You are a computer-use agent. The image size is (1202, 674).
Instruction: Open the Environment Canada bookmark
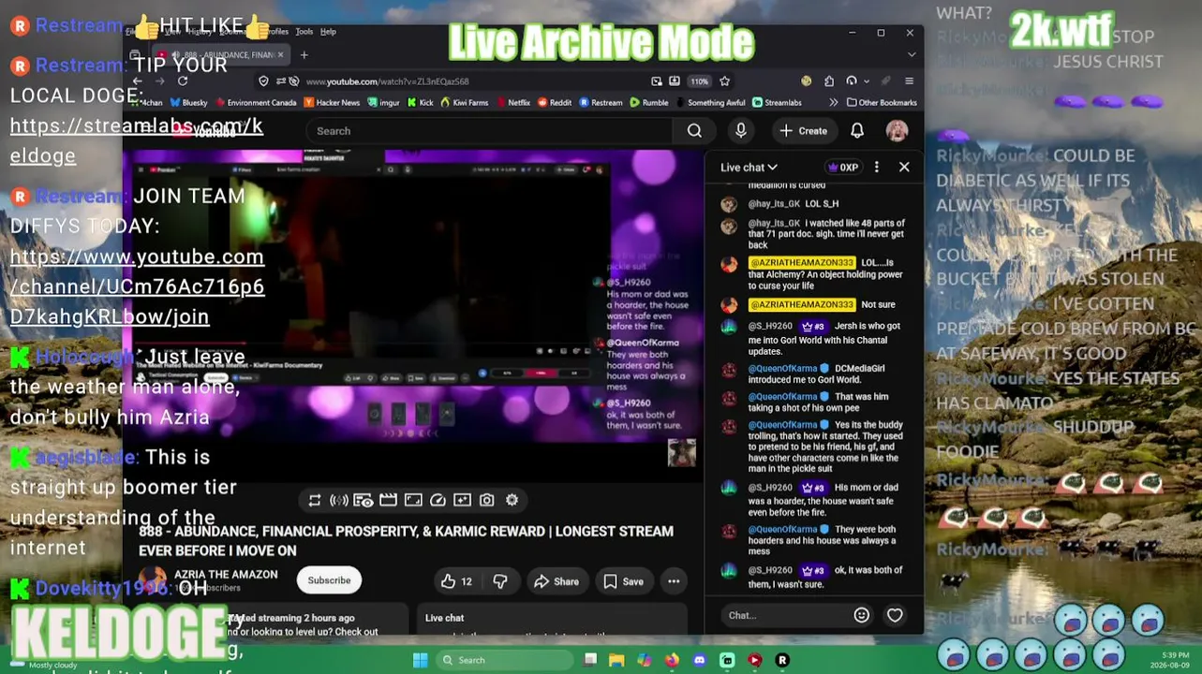256,102
